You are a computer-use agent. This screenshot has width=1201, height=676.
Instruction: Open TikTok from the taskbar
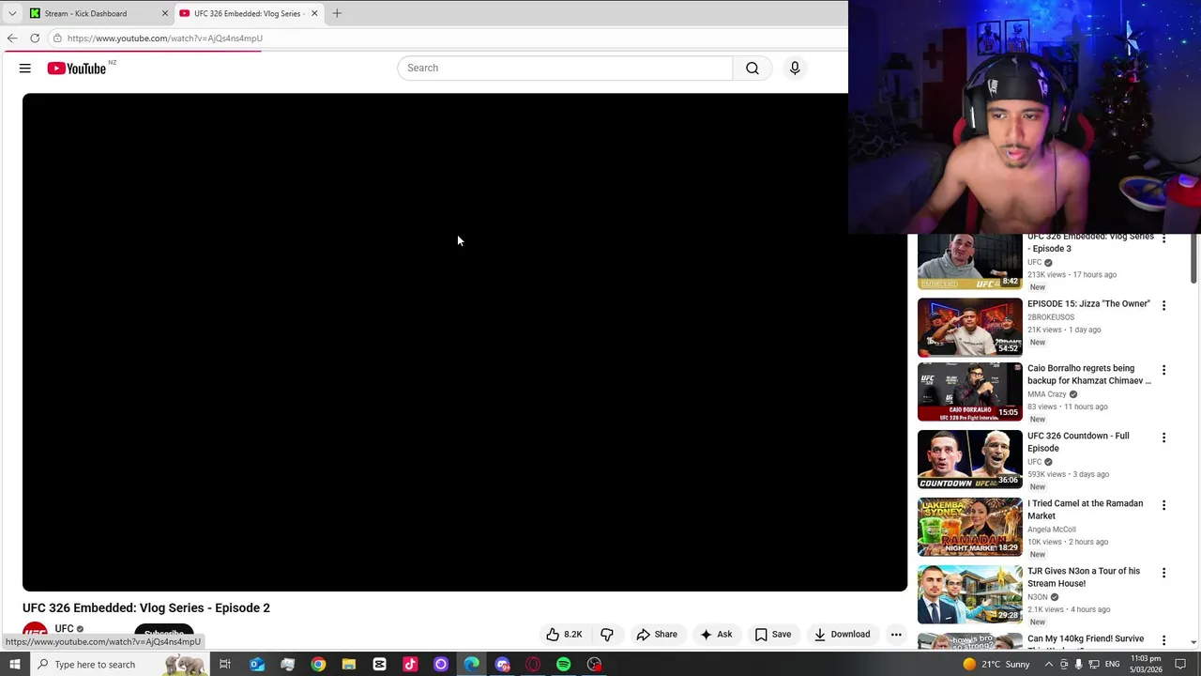tap(410, 665)
